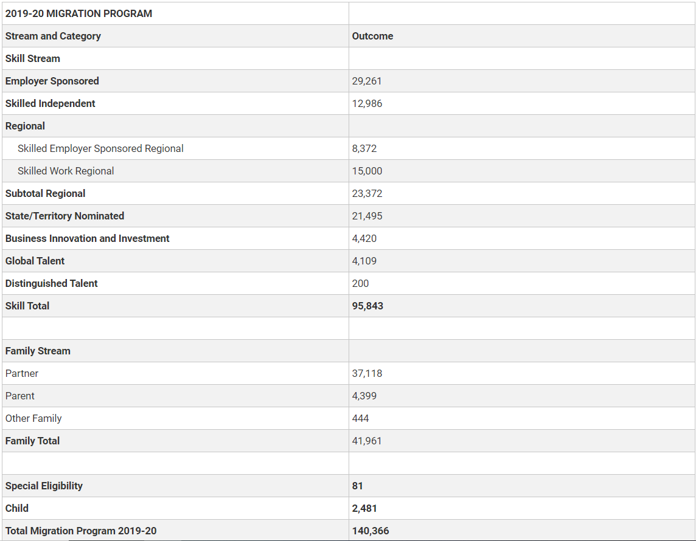Click the Skilled Employer Sponsored Regional label

(x=100, y=148)
